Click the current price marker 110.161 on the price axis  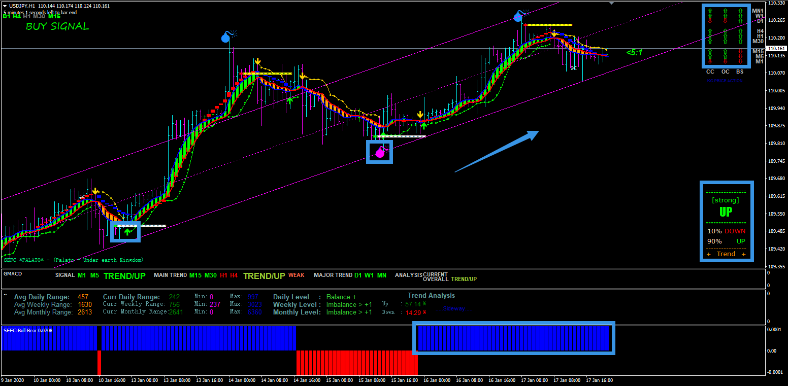776,49
